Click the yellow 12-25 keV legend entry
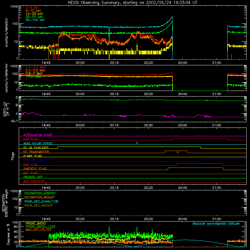This screenshot has width=250, height=250. click(x=34, y=14)
